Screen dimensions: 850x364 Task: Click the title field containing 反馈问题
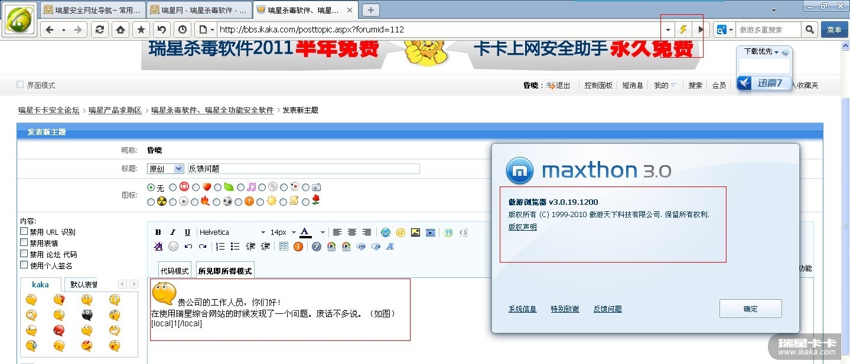click(303, 169)
